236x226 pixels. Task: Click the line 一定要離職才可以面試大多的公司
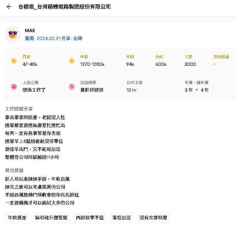(x=40, y=203)
